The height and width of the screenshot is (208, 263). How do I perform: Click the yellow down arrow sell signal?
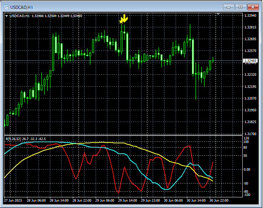coord(125,18)
